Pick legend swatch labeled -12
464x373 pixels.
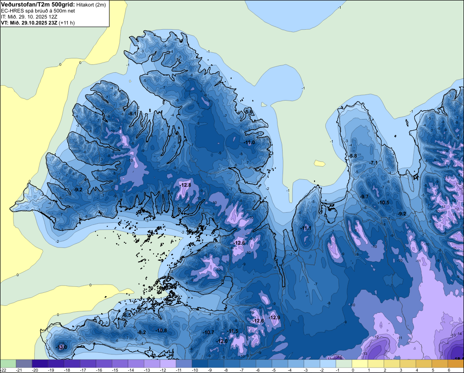(168, 363)
